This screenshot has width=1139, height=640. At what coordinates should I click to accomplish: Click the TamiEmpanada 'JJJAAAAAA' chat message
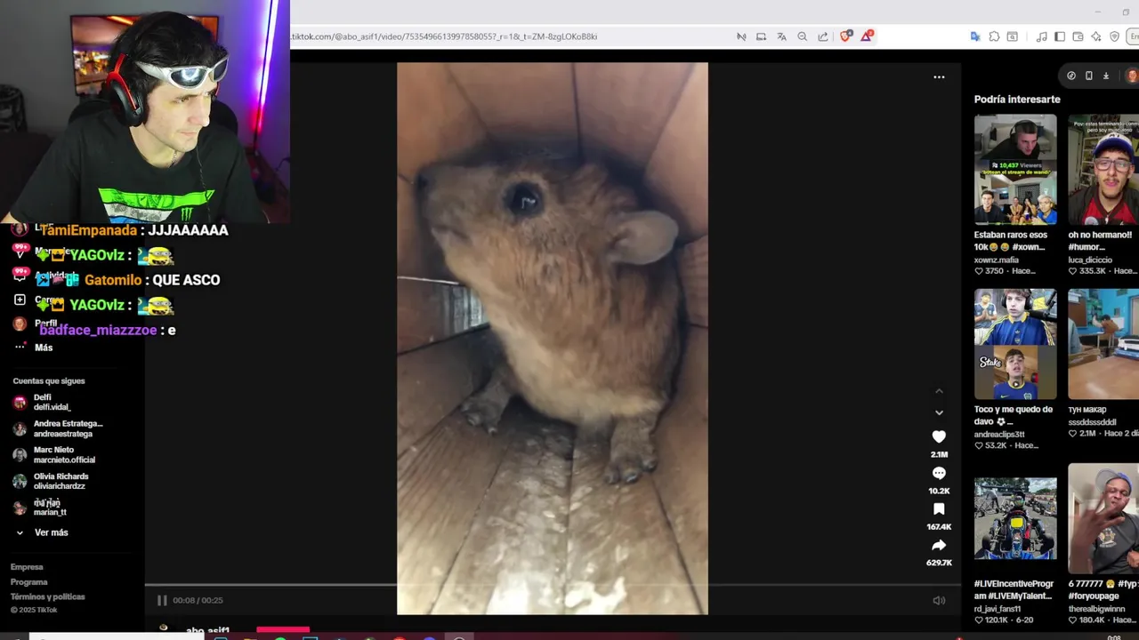pos(133,230)
